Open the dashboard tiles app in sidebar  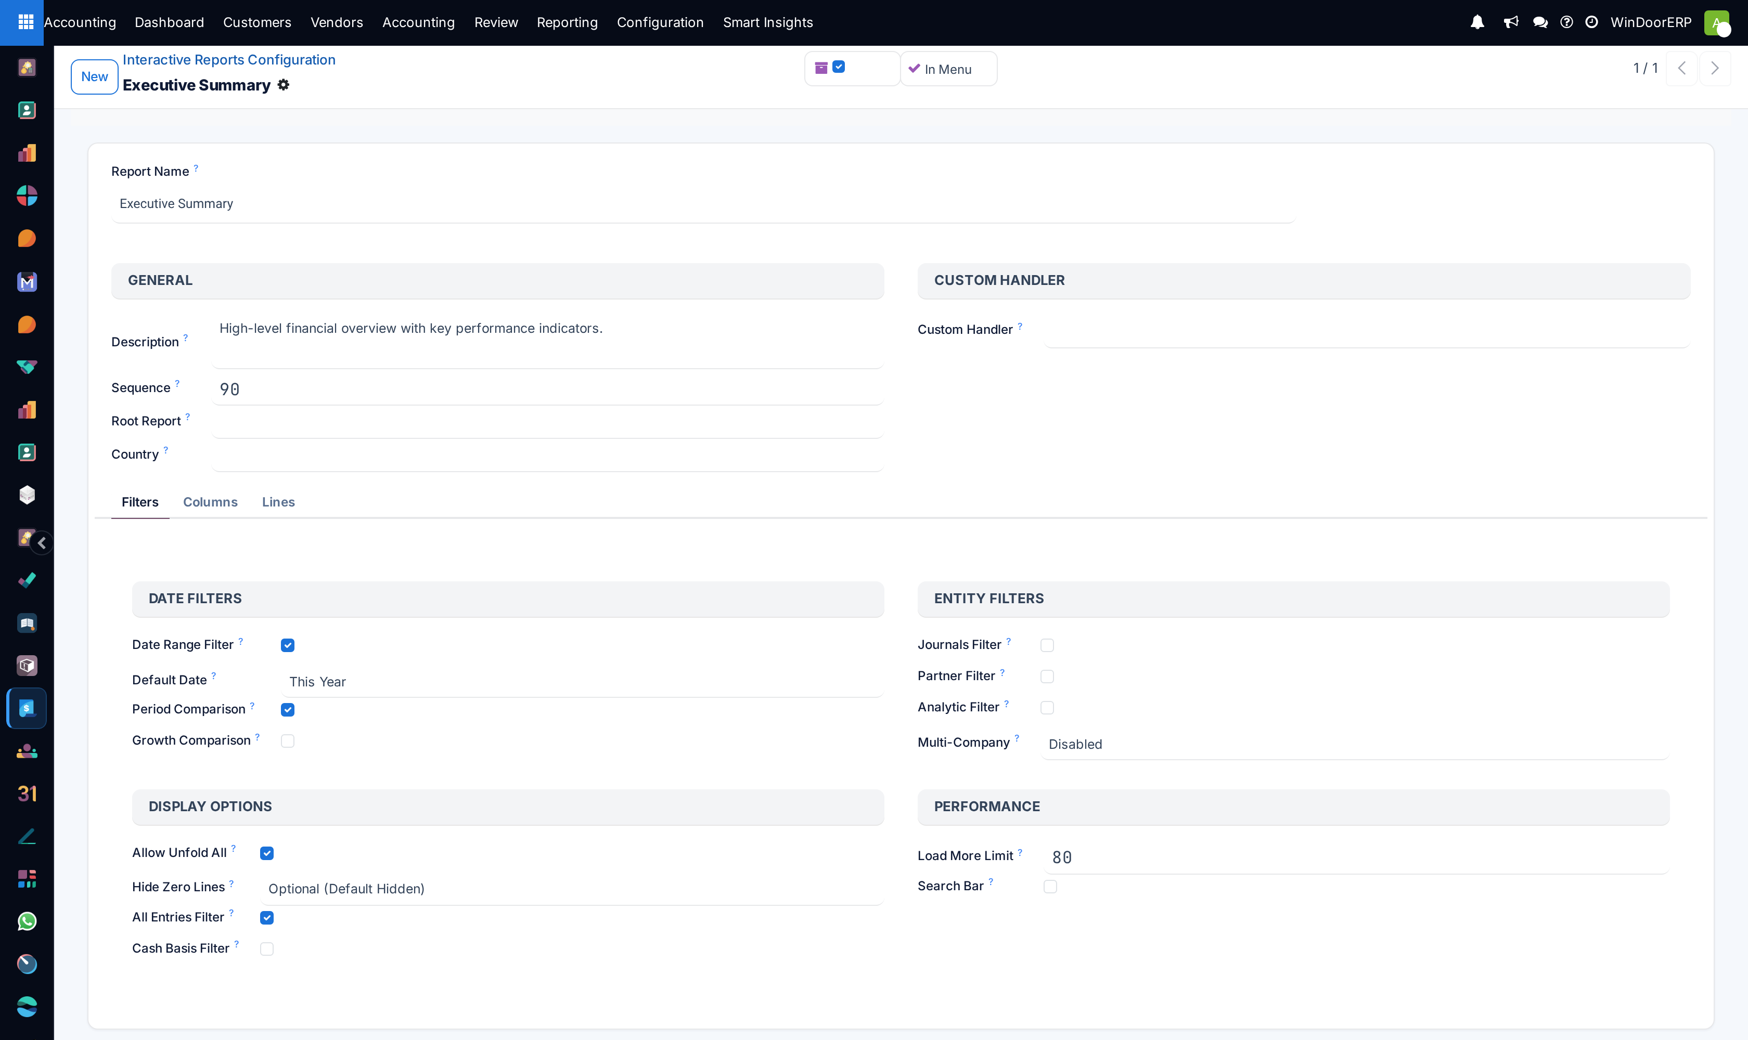pyautogui.click(x=27, y=879)
